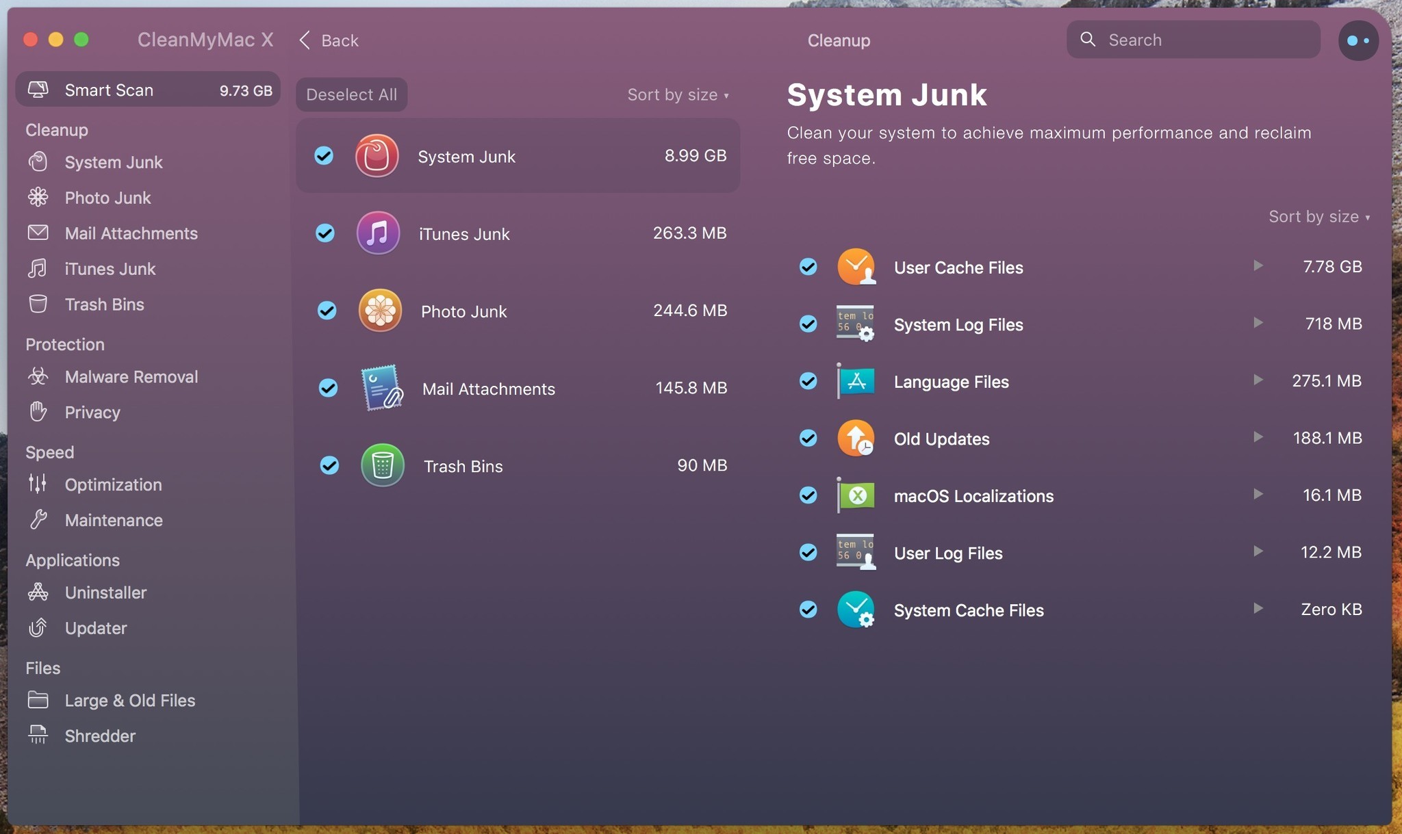
Task: Click the Privacy hand icon
Action: 38,412
